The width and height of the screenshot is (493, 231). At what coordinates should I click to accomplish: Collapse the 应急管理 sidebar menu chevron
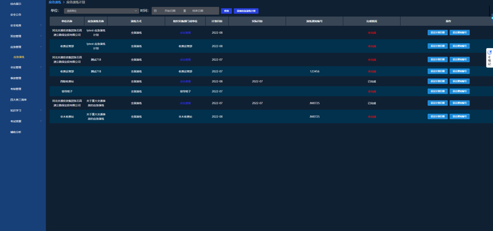(41, 47)
